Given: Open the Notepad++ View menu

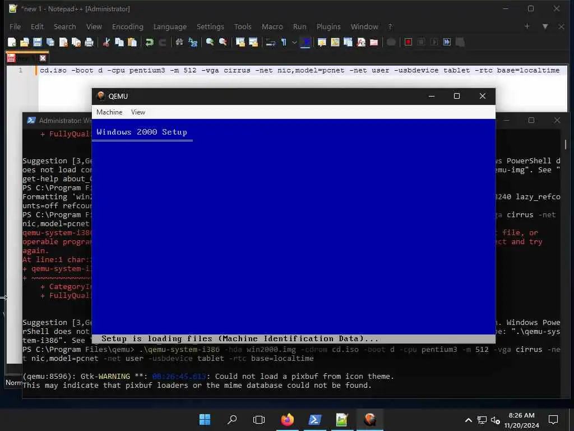Looking at the screenshot, I should 94,27.
